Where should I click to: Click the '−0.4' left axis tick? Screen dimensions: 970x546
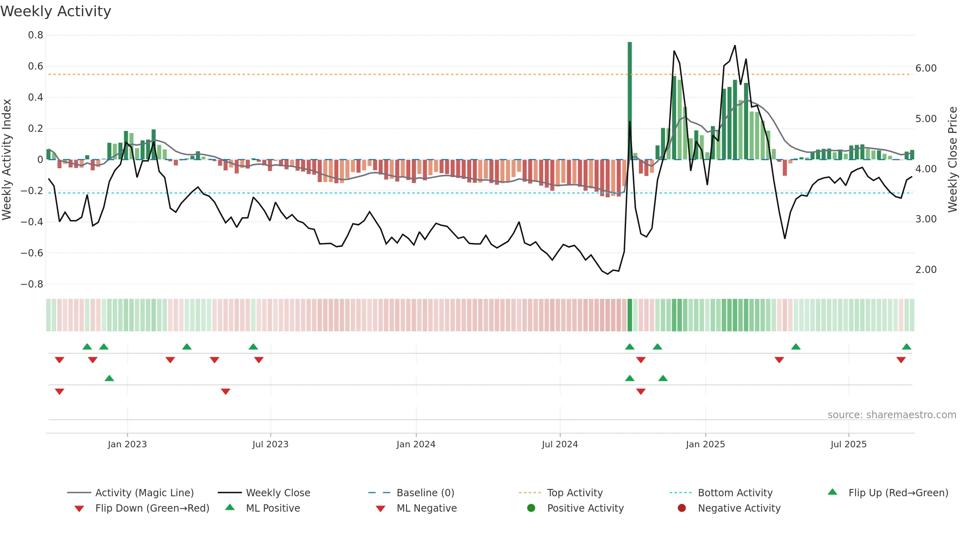pyautogui.click(x=32, y=222)
